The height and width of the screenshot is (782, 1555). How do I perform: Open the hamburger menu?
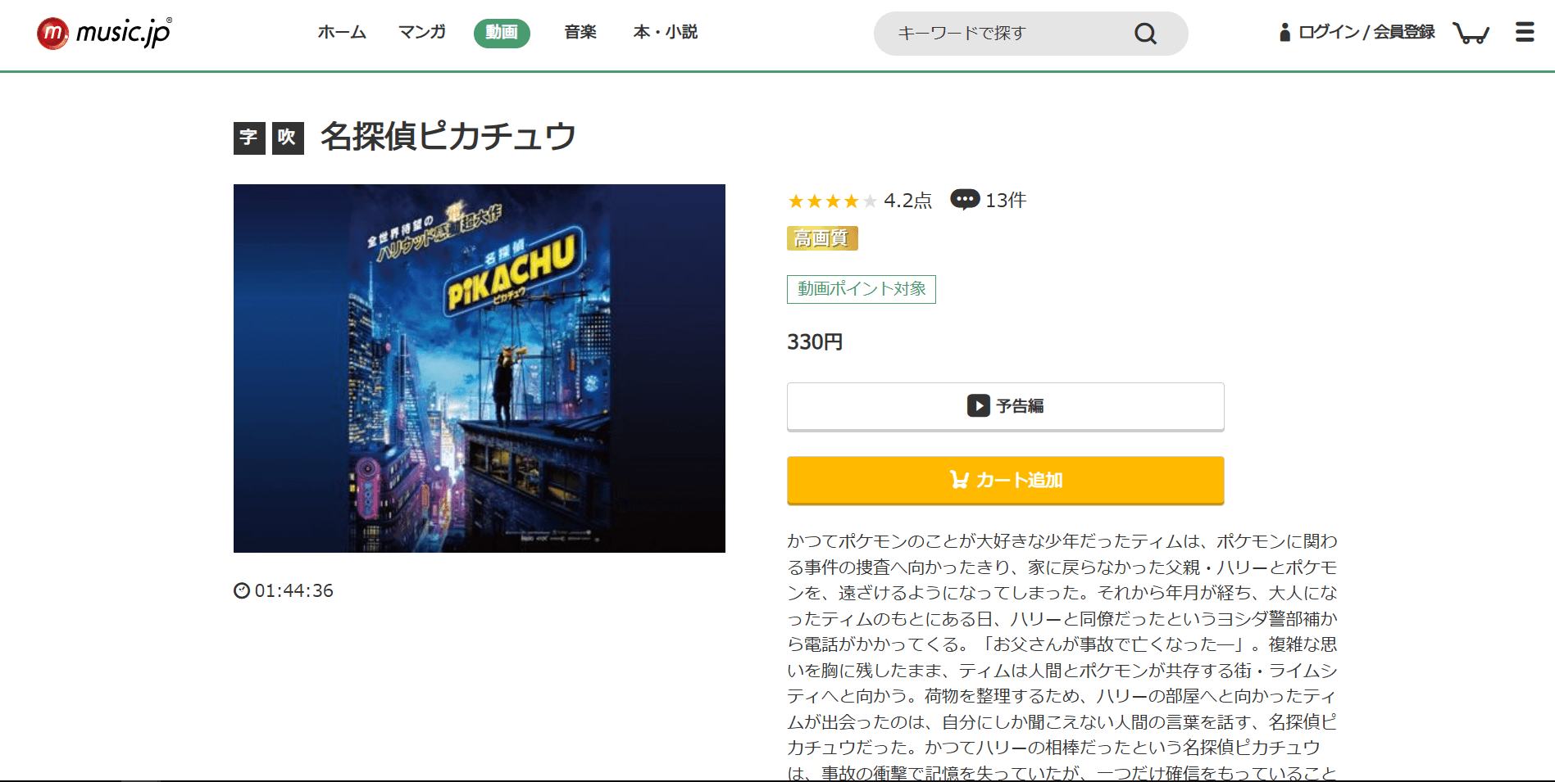tap(1525, 32)
